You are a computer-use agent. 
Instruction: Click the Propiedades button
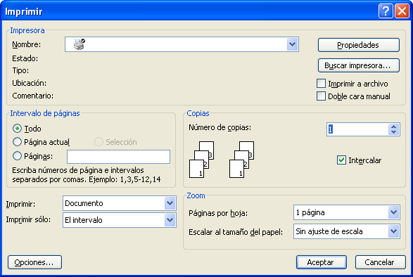pos(359,45)
